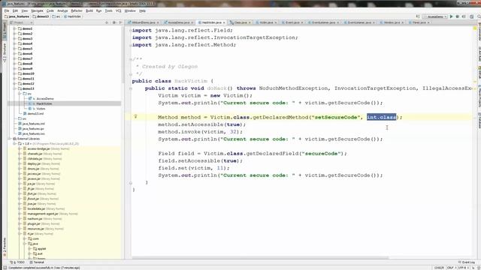Image resolution: width=481 pixels, height=270 pixels.
Task: Switch to the Event.java editor tab
Action: (x=292, y=22)
